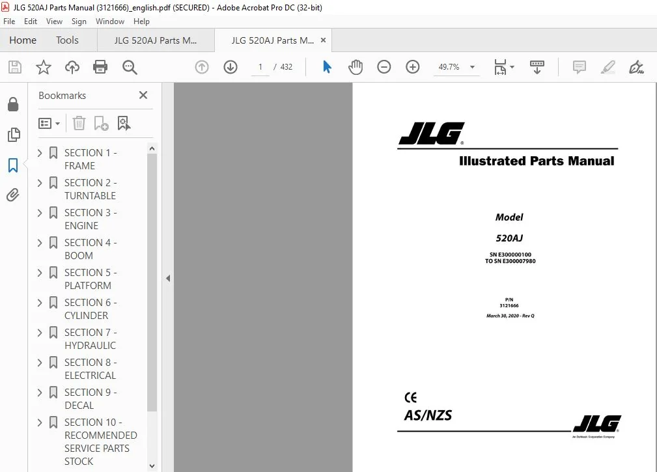Click the cloud upload share icon

coord(72,67)
